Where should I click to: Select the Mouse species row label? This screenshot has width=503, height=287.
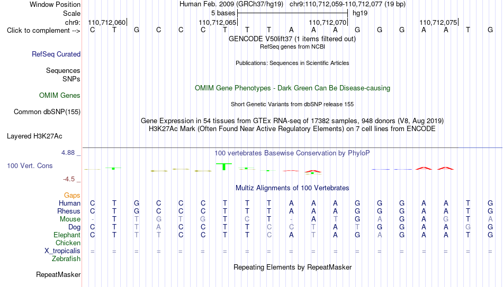[70, 219]
